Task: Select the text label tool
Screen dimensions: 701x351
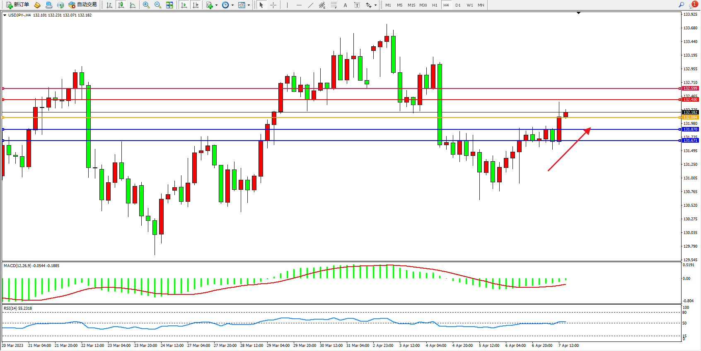Action: (x=345, y=5)
